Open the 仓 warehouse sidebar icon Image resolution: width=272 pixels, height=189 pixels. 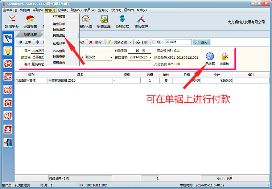pos(8,103)
